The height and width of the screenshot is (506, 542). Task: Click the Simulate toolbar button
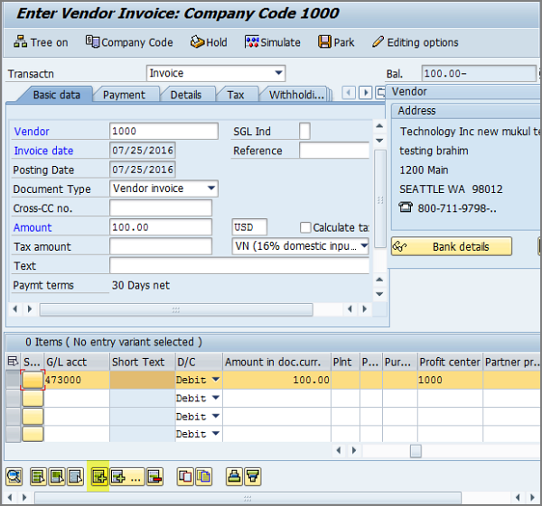click(272, 42)
